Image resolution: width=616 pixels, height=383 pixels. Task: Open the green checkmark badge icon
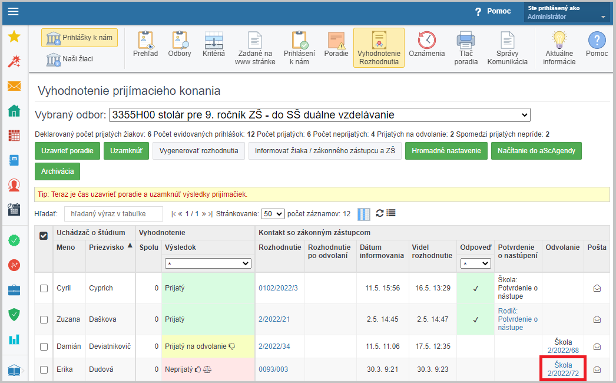tap(14, 240)
